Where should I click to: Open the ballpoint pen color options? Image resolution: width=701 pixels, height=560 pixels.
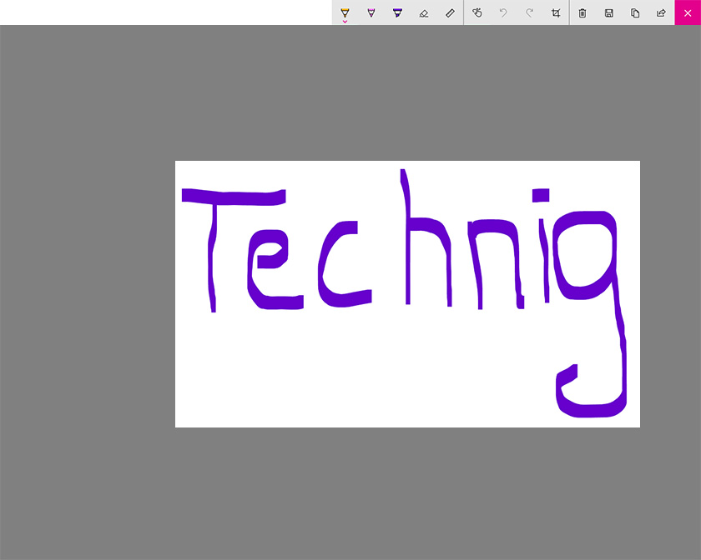(x=345, y=21)
